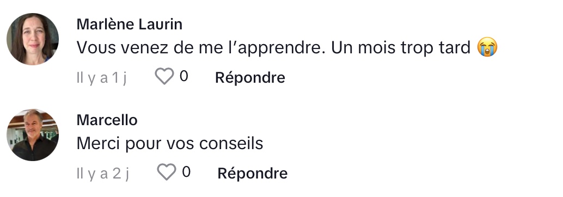This screenshot has height=197, width=563.
Task: Click the phrase "Un mois trop tard"
Action: (x=401, y=48)
